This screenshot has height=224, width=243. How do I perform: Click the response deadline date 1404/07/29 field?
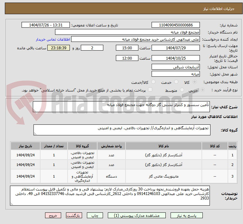tap(176, 48)
